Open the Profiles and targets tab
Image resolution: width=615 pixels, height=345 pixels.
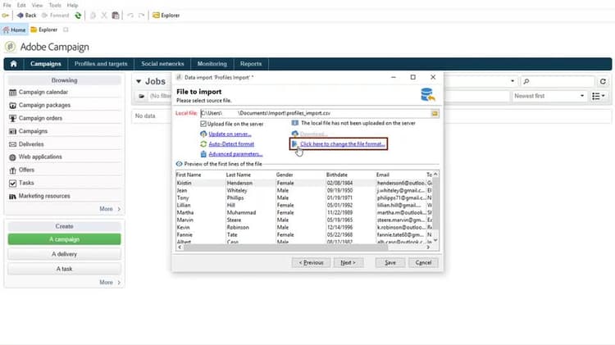coord(101,64)
